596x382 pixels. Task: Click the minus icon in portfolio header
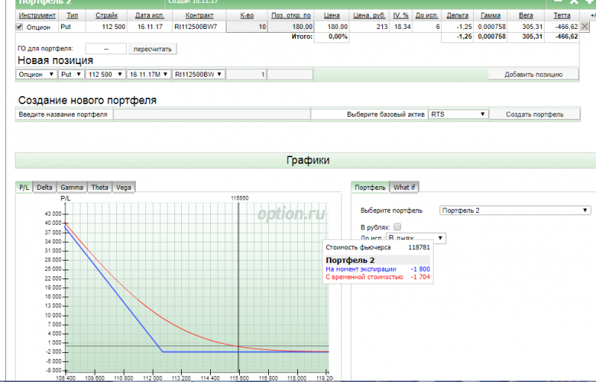559,2
